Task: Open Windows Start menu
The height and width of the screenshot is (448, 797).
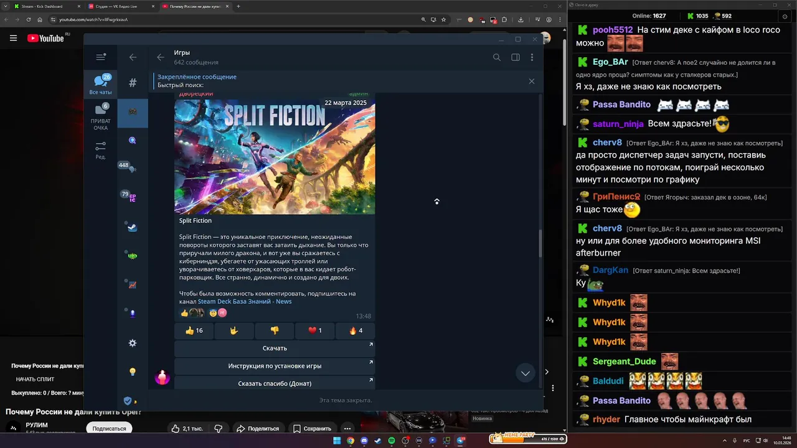Action: point(337,441)
